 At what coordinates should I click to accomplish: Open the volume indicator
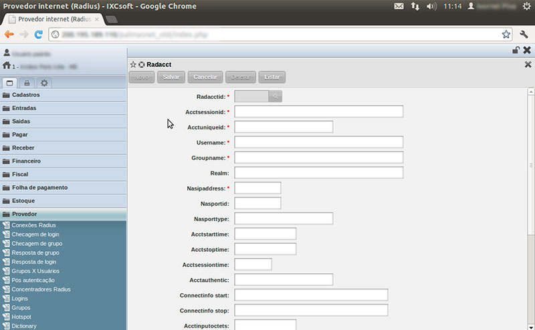[x=431, y=6]
